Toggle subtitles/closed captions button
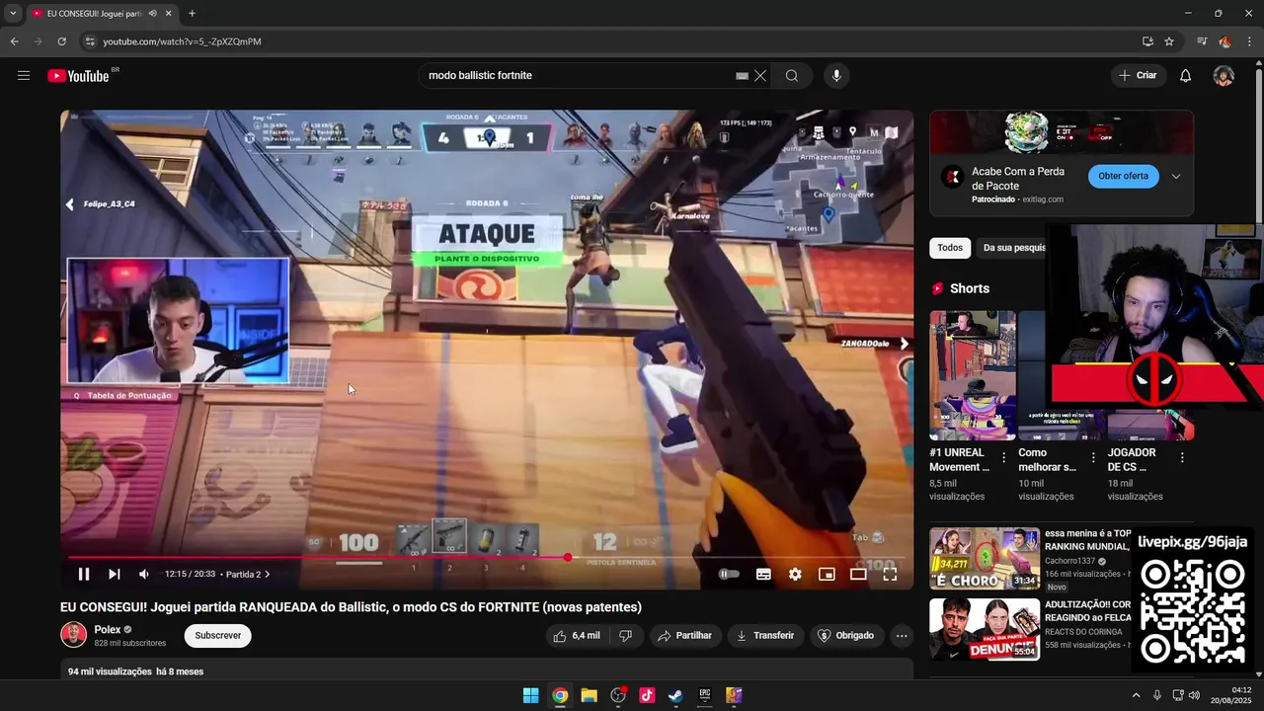Viewport: 1264px width, 711px height. click(763, 574)
